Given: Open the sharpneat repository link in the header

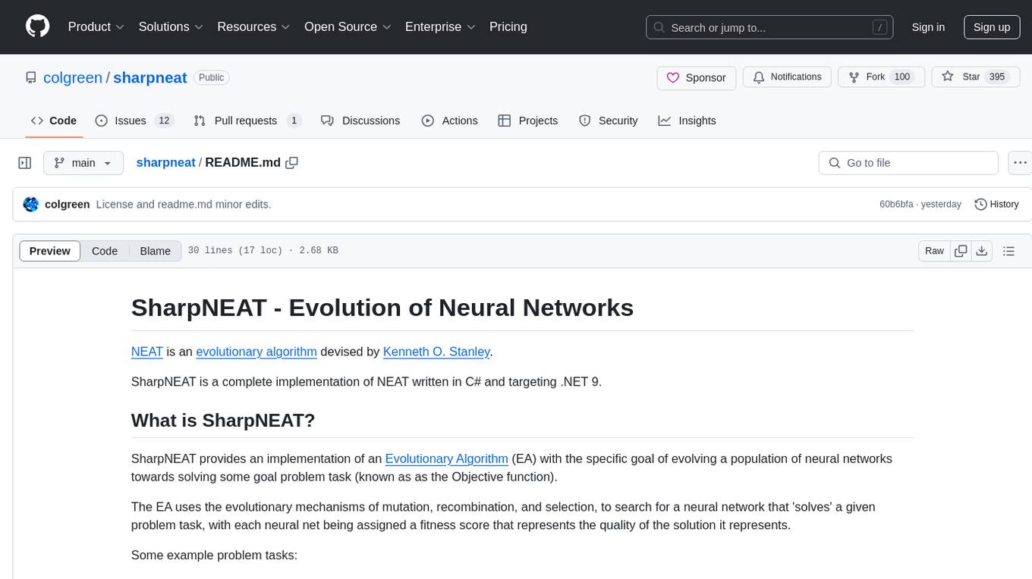Looking at the screenshot, I should click(x=150, y=77).
